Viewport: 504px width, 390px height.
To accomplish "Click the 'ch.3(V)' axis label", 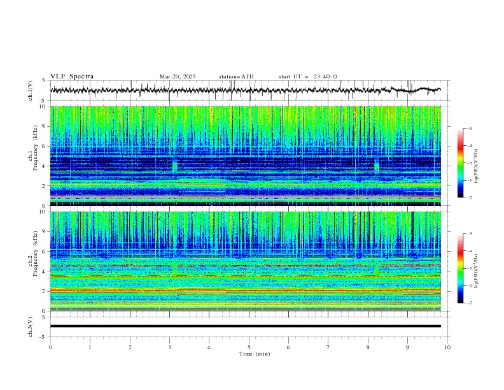I will [31, 327].
